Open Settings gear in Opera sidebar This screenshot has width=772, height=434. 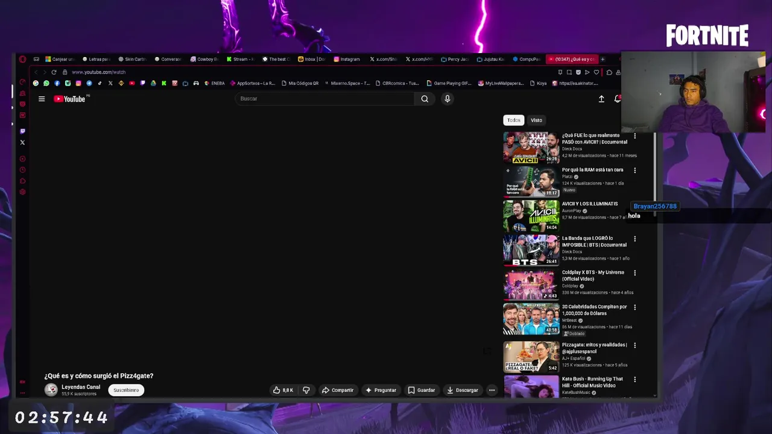(x=22, y=192)
